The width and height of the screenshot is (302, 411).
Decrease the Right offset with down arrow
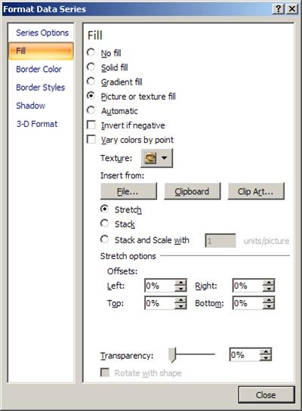coord(269,289)
